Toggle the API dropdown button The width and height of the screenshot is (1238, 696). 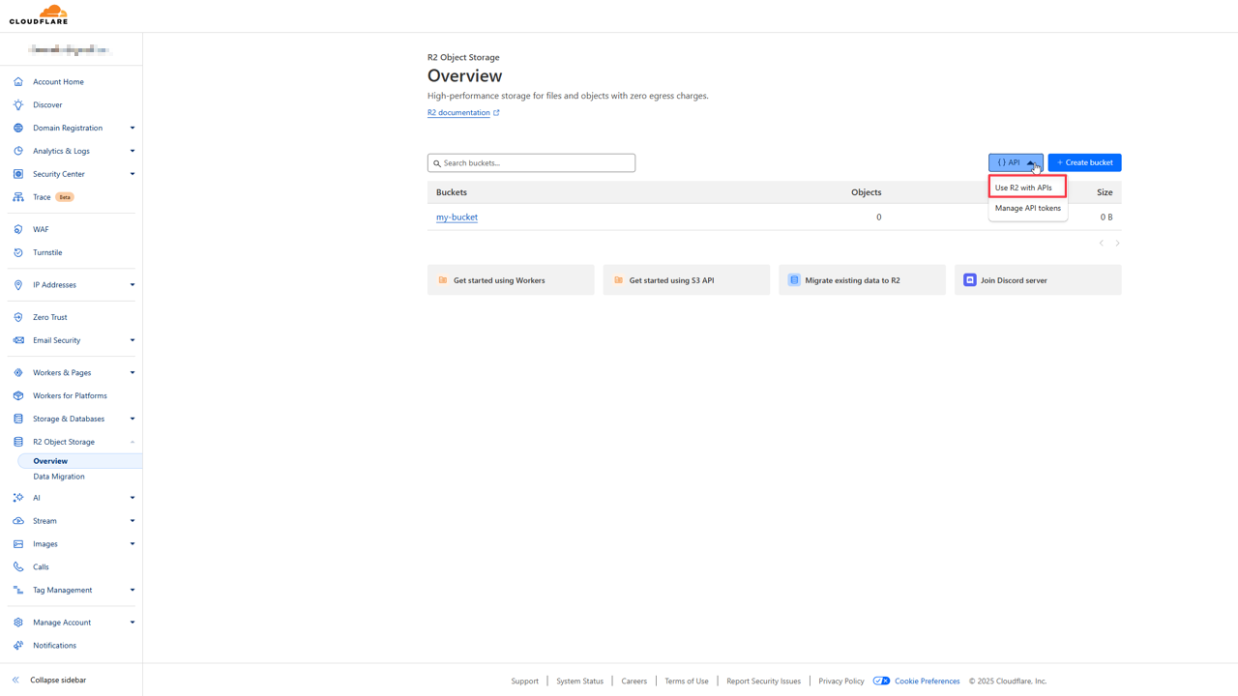click(x=1015, y=162)
